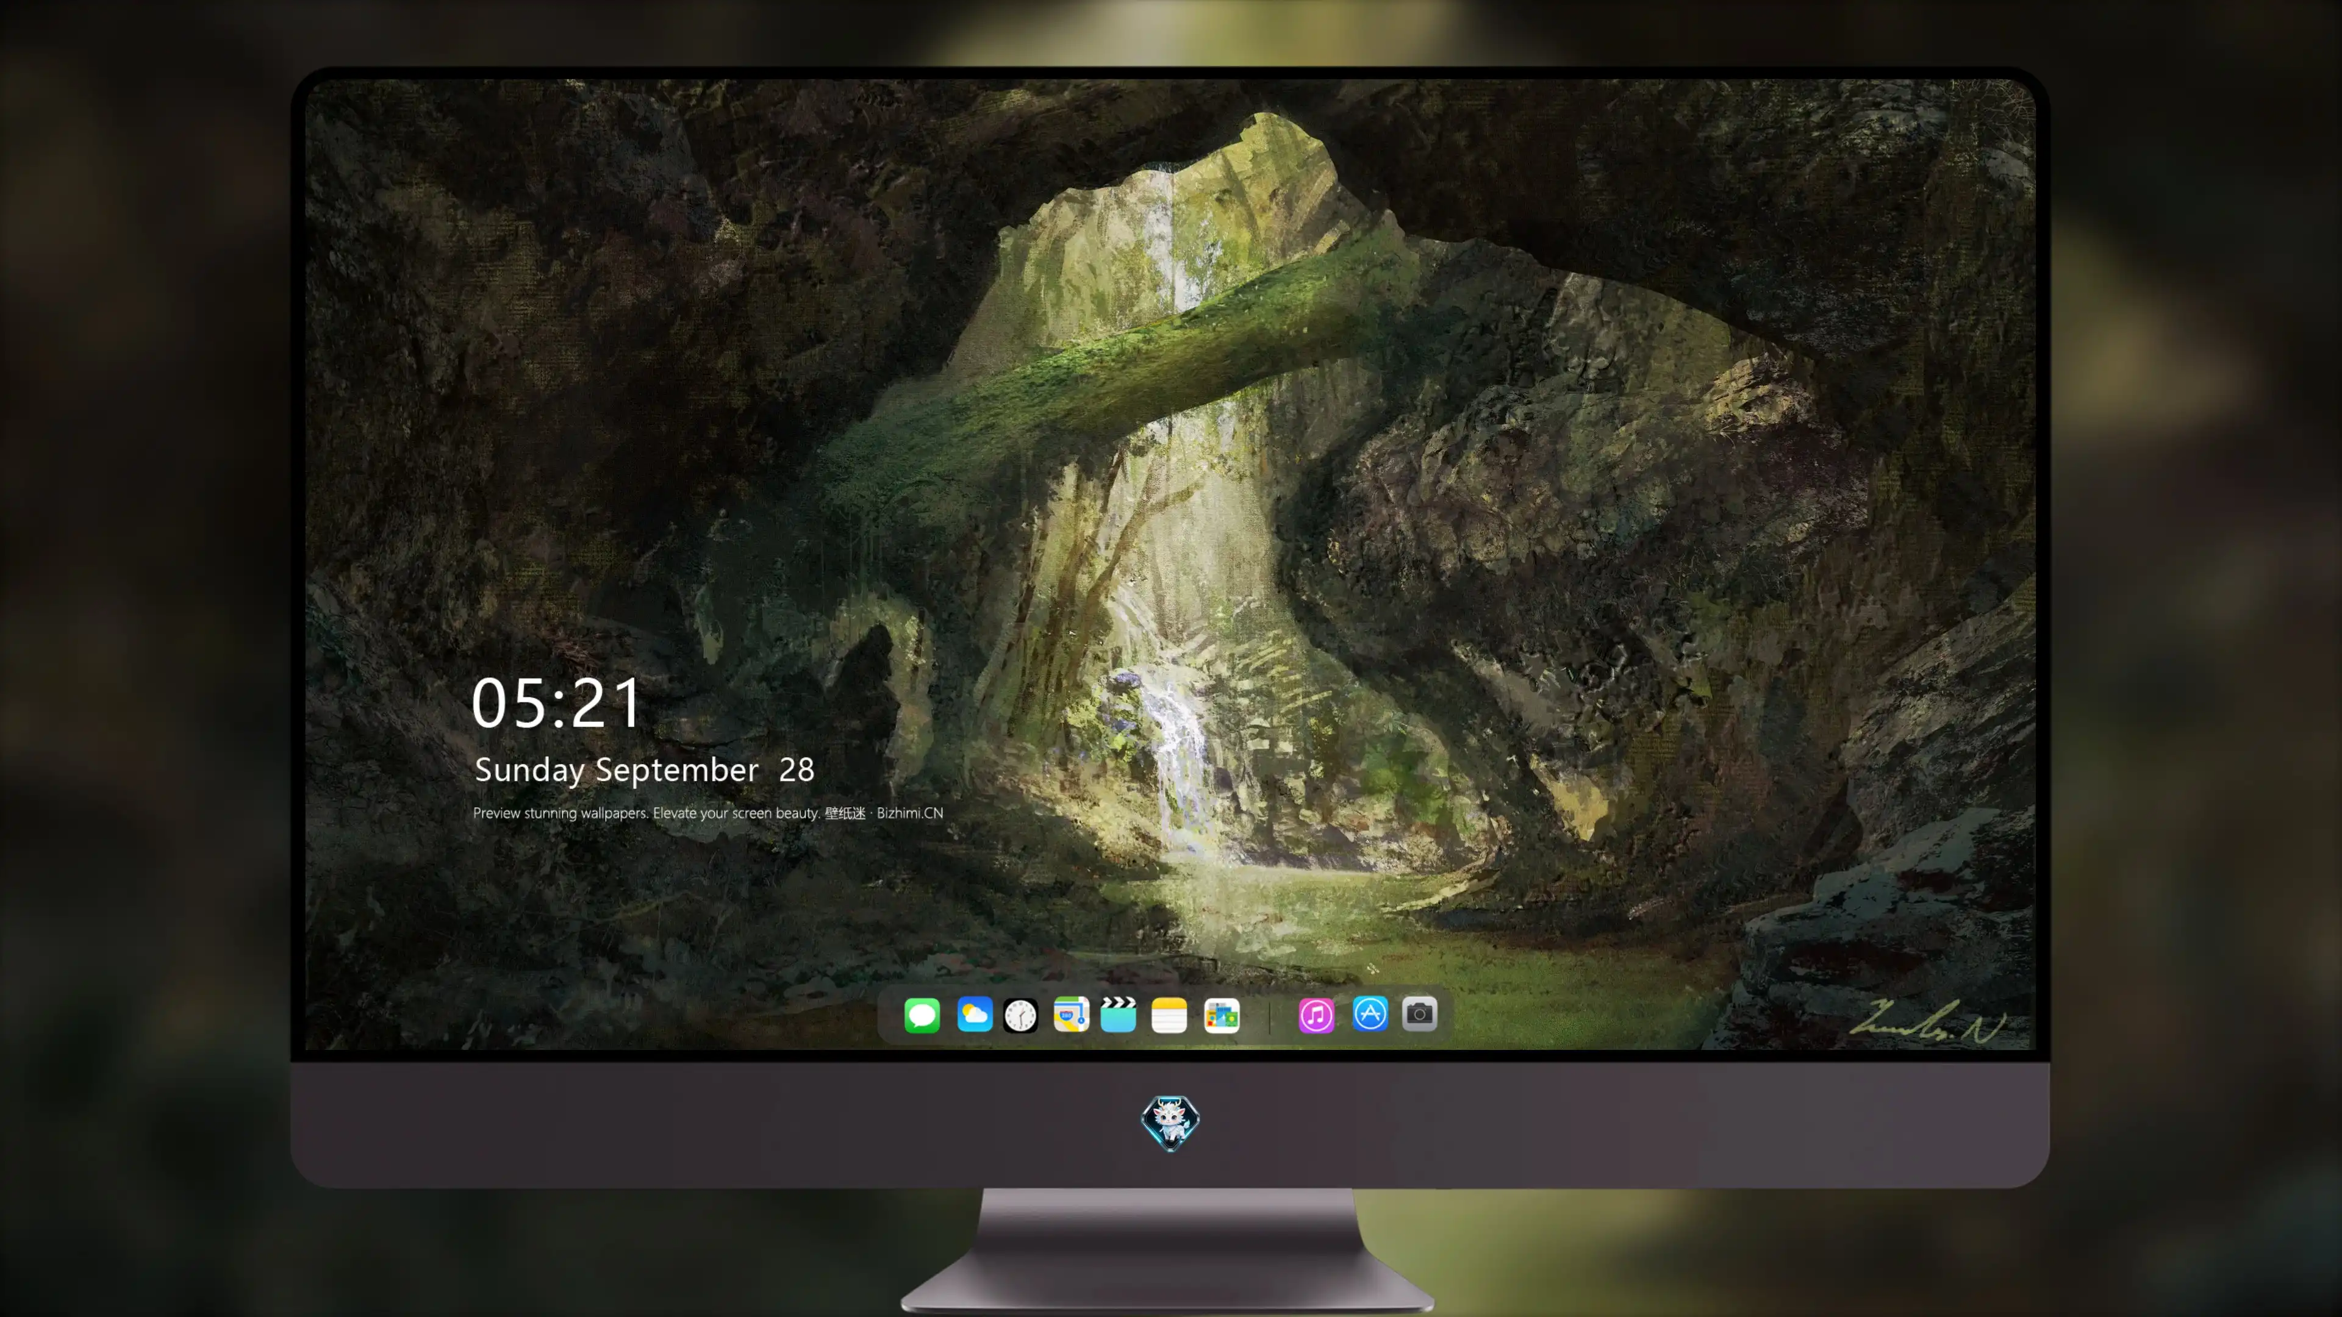Launch the Weather app from the dock
This screenshot has width=2342, height=1317.
click(975, 1015)
